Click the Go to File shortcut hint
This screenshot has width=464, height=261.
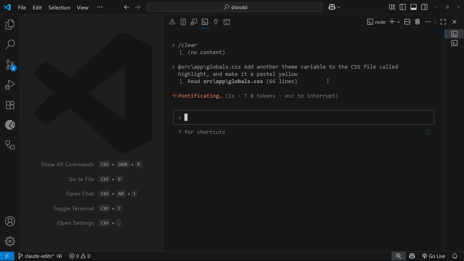pyautogui.click(x=96, y=179)
